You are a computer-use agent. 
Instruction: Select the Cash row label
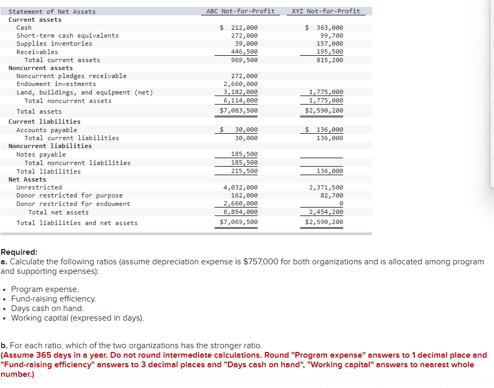[x=23, y=27]
